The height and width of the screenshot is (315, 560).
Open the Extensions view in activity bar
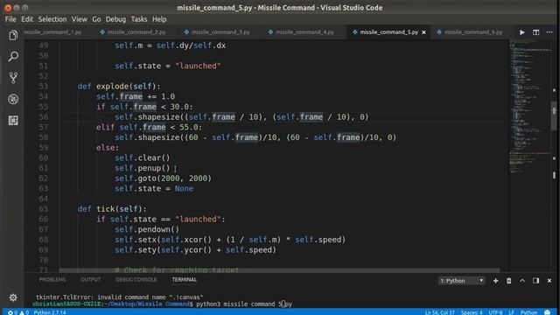point(13,121)
